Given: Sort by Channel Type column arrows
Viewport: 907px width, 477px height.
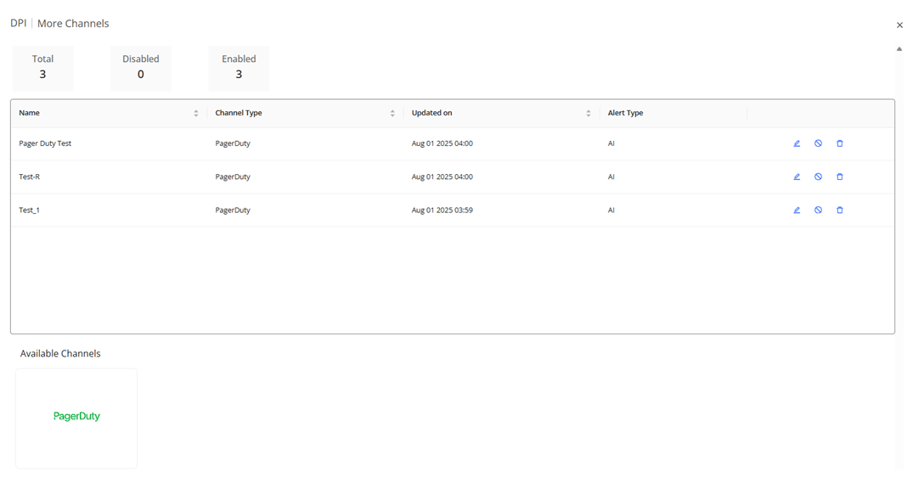Looking at the screenshot, I should 392,113.
